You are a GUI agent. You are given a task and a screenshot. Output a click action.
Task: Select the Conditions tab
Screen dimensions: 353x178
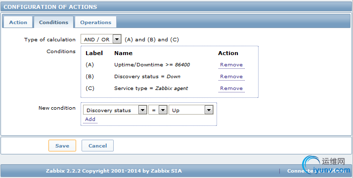[x=53, y=22]
